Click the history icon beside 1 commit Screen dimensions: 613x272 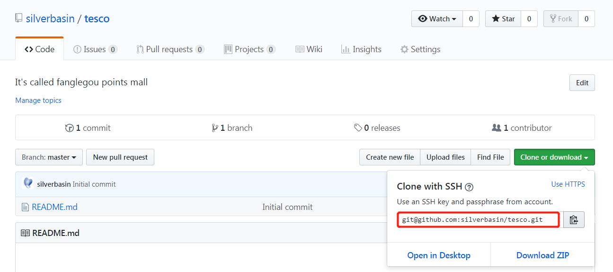point(69,128)
